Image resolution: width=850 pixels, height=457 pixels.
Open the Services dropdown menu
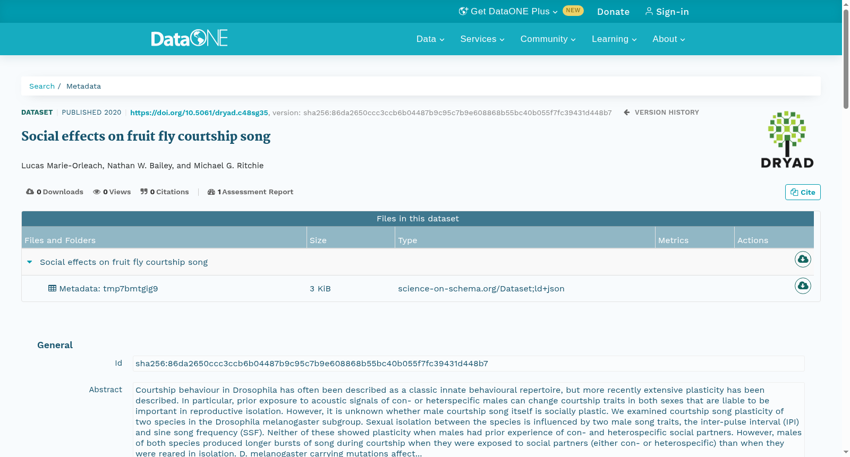pyautogui.click(x=482, y=39)
